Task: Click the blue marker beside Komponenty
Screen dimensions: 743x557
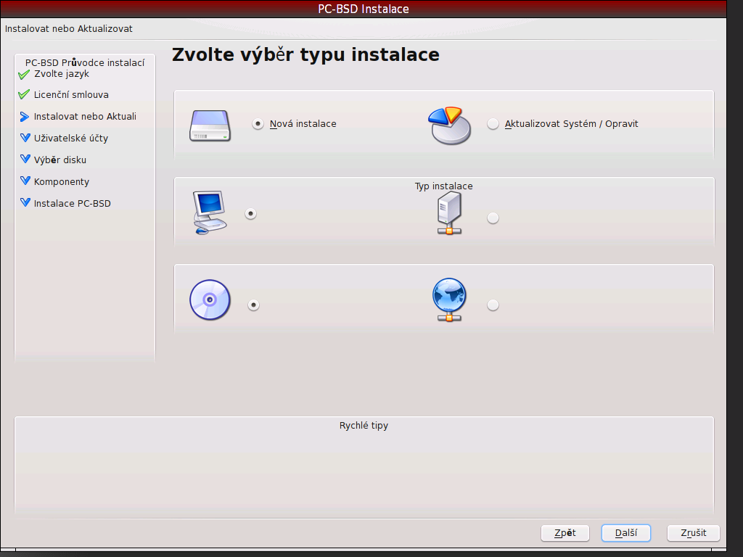Action: pyautogui.click(x=25, y=181)
